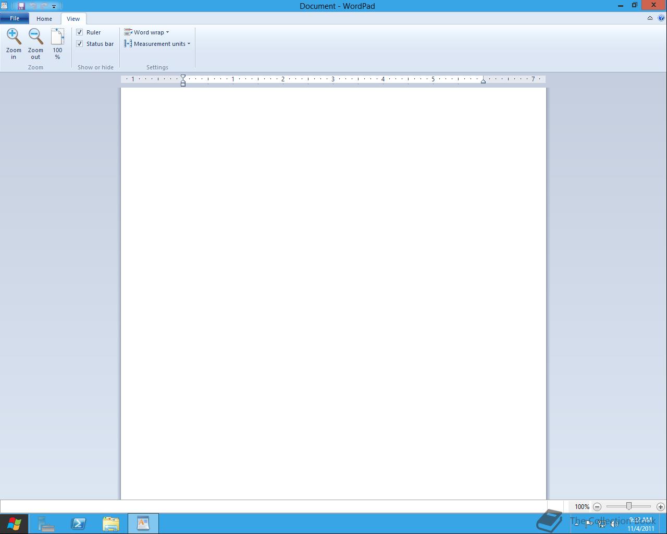Screen dimensions: 667x534
Task: Click the Save icon in Quick Access Toolbar
Action: tap(21, 6)
